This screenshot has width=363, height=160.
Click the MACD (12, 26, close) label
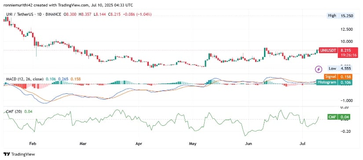tap(25, 79)
